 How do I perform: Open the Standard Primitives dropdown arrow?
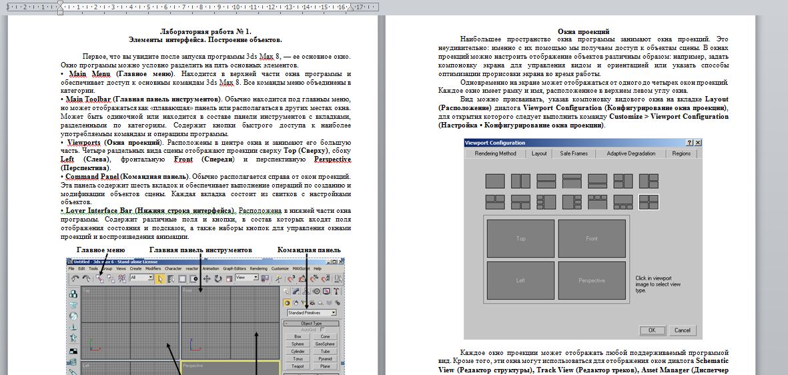click(333, 313)
